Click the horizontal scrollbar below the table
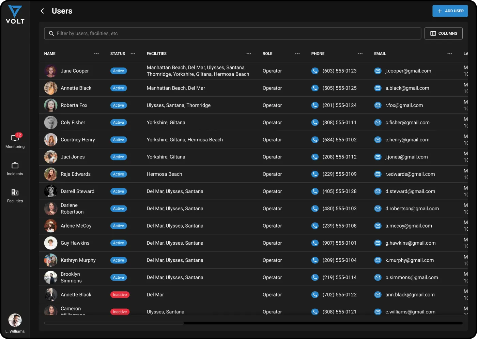 tap(114, 323)
